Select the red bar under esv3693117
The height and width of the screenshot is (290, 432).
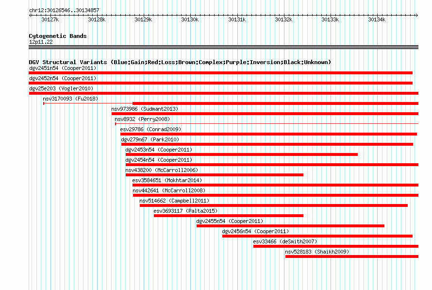(229, 216)
